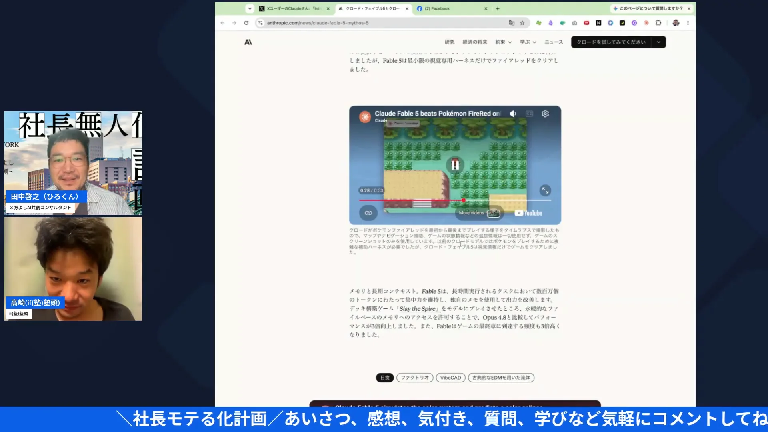Image resolution: width=768 pixels, height=432 pixels.
Task: Expand the 約束 navigation dropdown
Action: [x=503, y=42]
